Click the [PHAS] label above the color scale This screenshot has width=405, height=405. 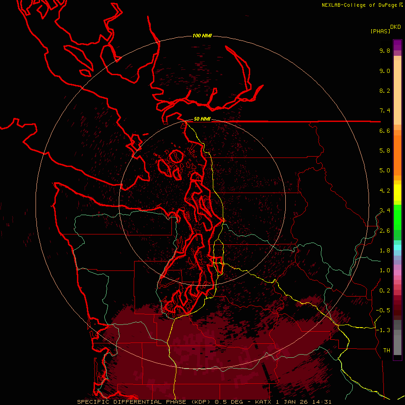pyautogui.click(x=380, y=31)
